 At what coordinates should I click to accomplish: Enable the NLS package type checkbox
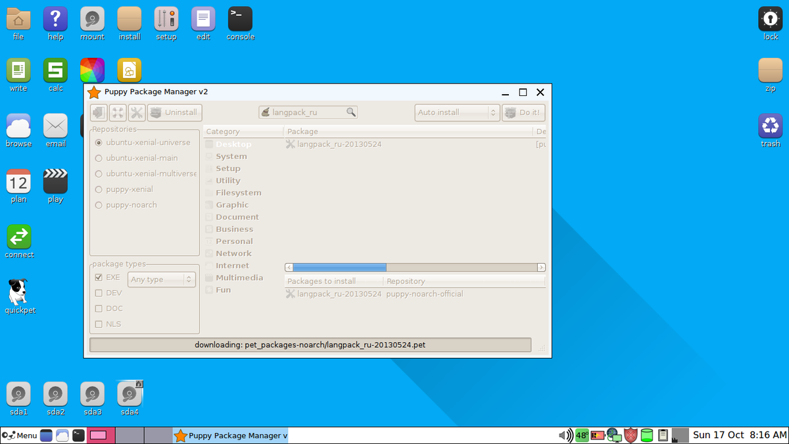(x=99, y=324)
